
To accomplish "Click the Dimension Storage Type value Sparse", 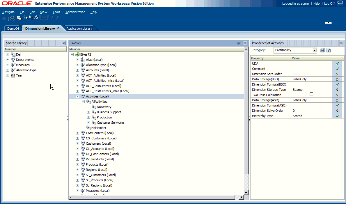I will point(297,90).
